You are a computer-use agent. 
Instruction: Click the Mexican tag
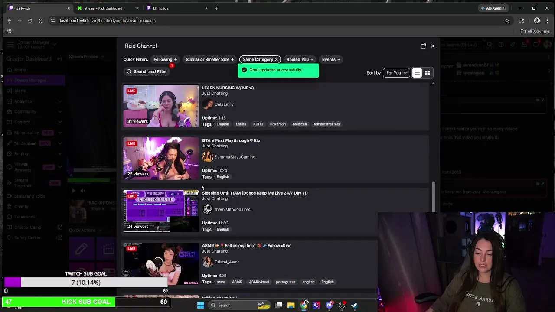coord(300,124)
